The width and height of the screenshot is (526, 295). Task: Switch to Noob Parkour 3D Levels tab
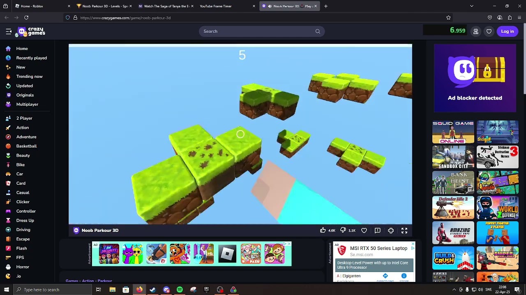[105, 6]
